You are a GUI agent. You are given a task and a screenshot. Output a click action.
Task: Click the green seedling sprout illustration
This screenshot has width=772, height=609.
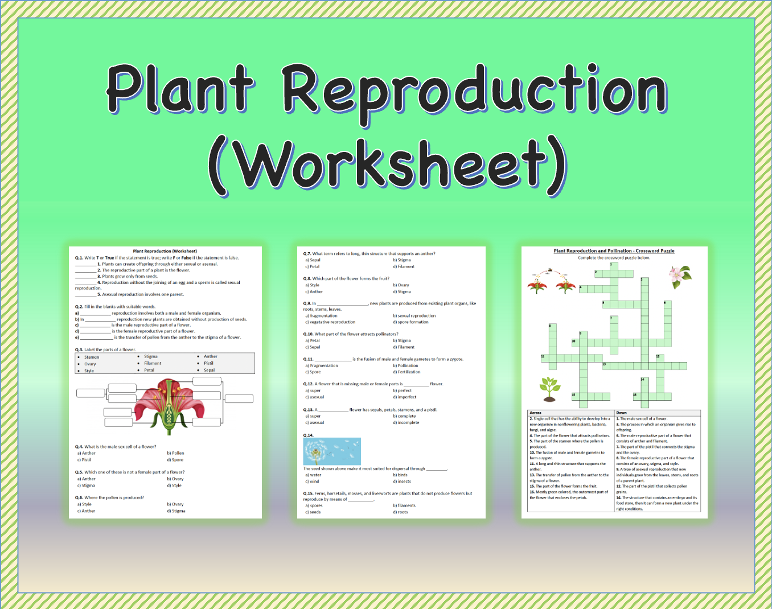point(548,388)
